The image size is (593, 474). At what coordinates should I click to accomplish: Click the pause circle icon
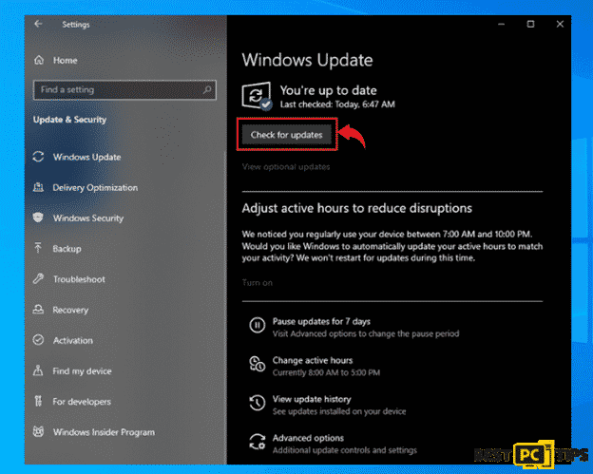tap(258, 325)
